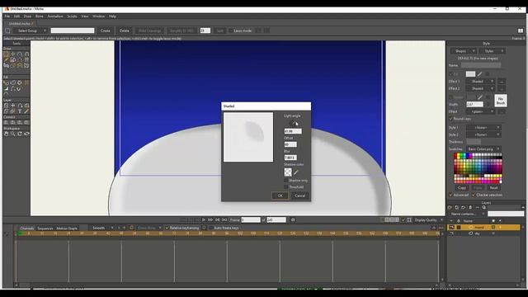Screen dimensions: 528x297
Task: Open the Scripts menu
Action: pos(72,16)
